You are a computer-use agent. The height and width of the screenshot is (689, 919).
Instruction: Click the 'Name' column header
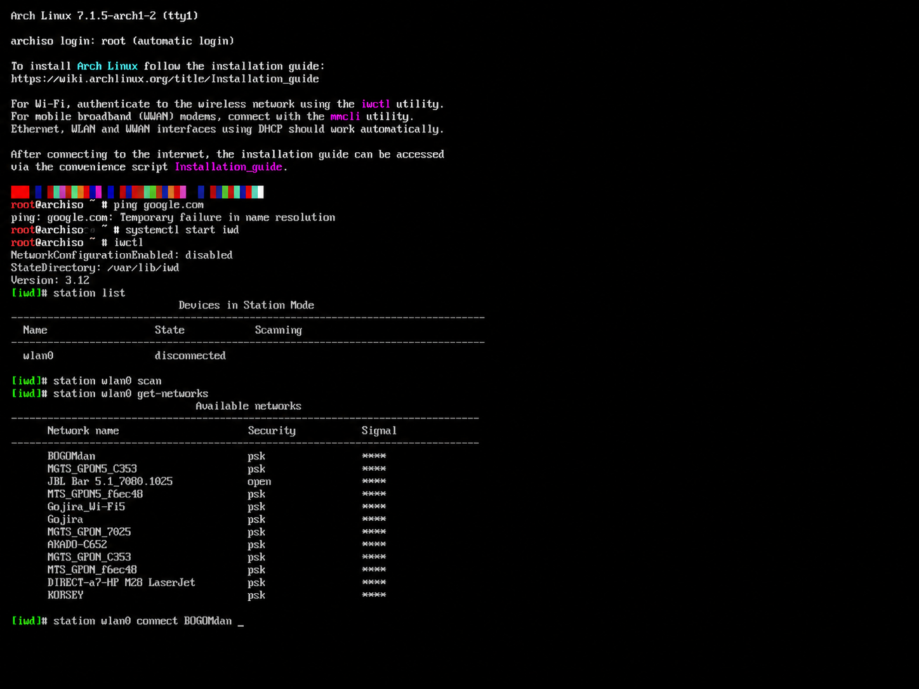point(35,330)
